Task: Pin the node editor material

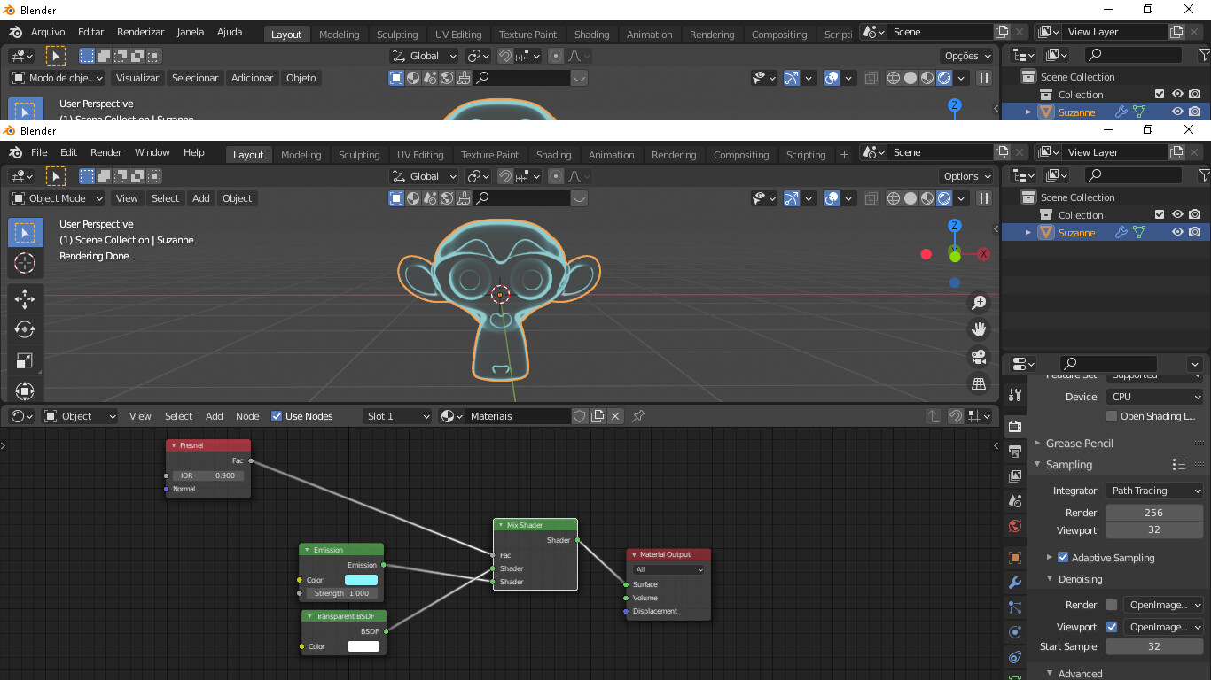Action: 638,416
